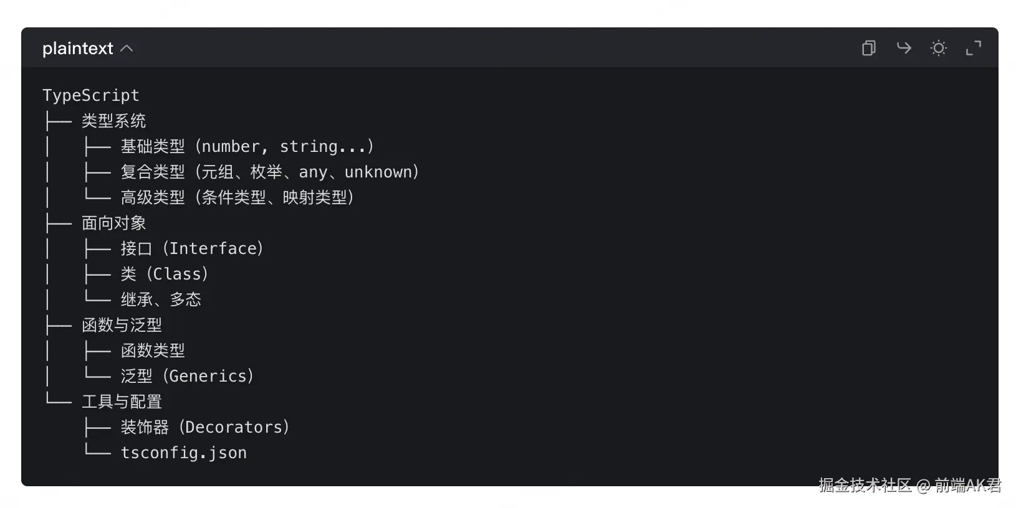The height and width of the screenshot is (508, 1016).
Task: Click the 装饰器 (Decorators) line
Action: click(205, 427)
